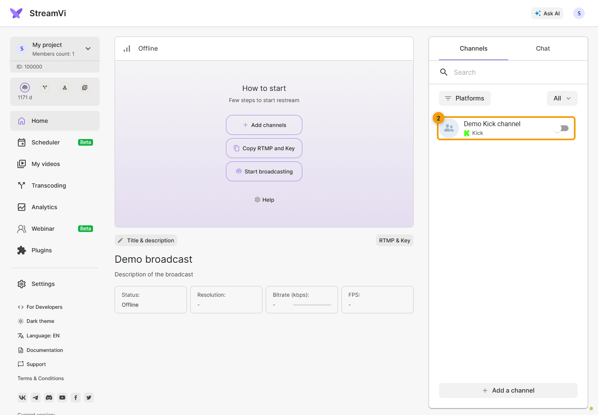The width and height of the screenshot is (598, 415).
Task: Open Scheduler in the sidebar
Action: (55, 142)
